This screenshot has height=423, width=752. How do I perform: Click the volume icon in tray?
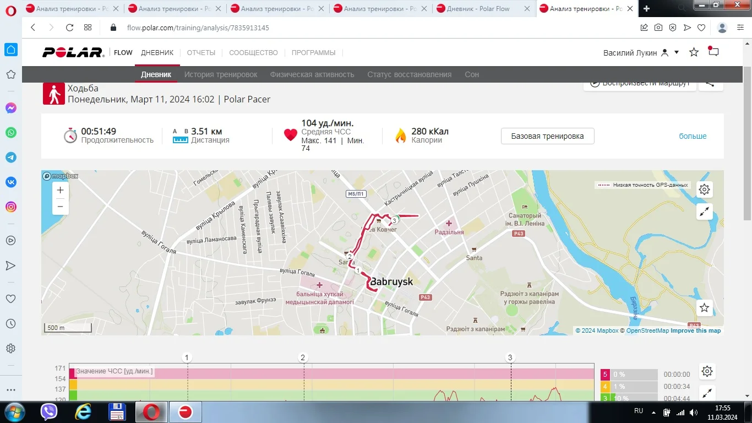(694, 412)
